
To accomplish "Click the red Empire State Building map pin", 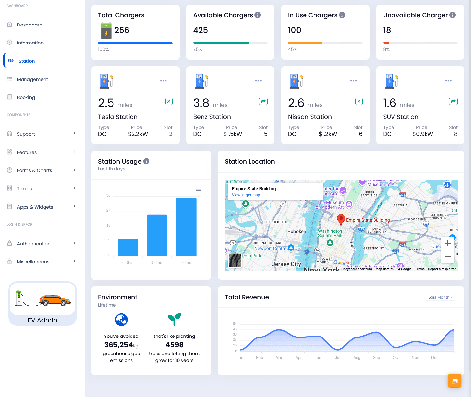I will pos(341,220).
